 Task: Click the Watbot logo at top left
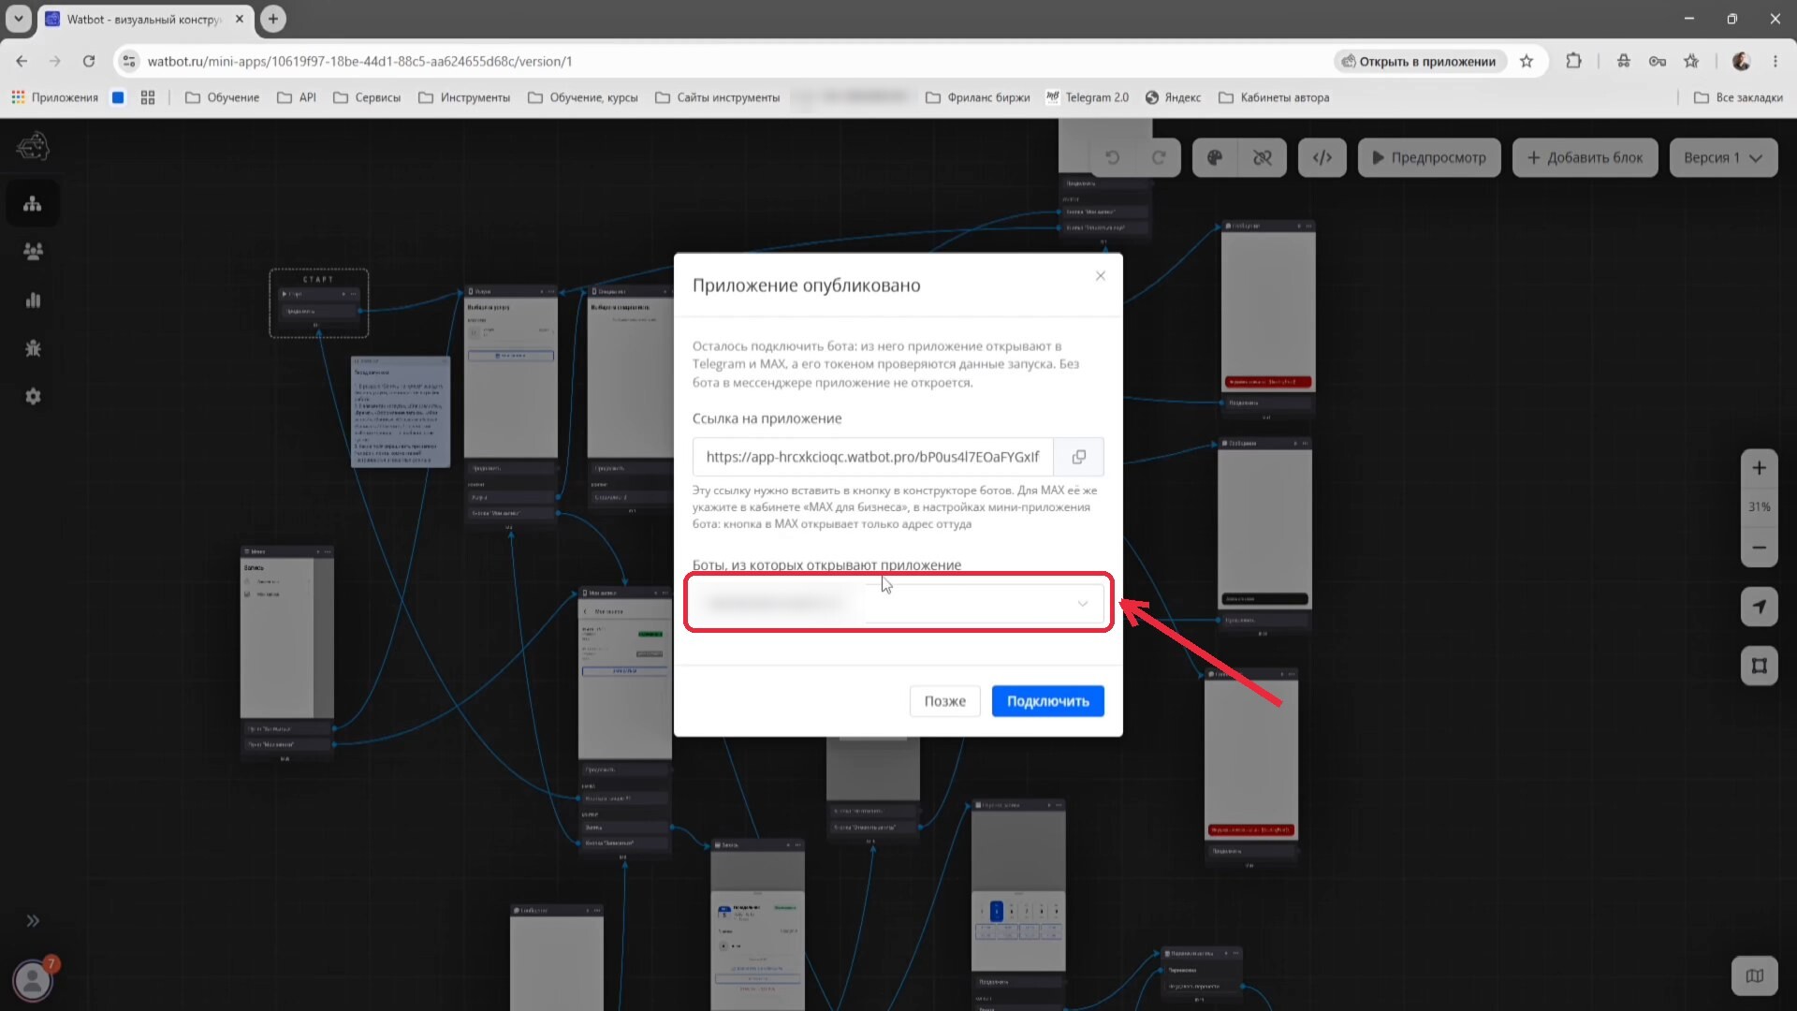[x=33, y=146]
